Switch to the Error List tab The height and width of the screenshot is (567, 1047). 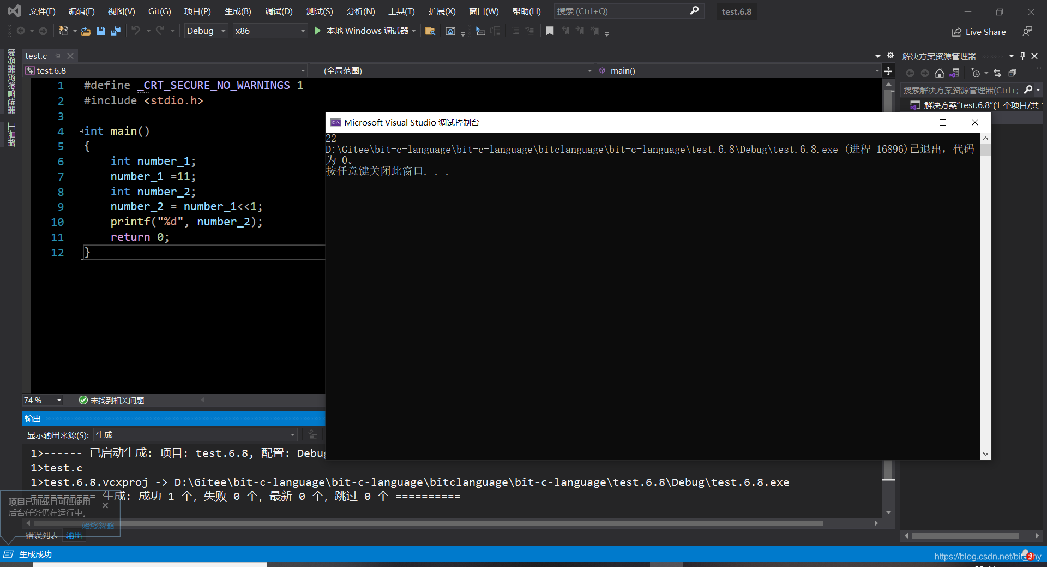[x=42, y=535]
